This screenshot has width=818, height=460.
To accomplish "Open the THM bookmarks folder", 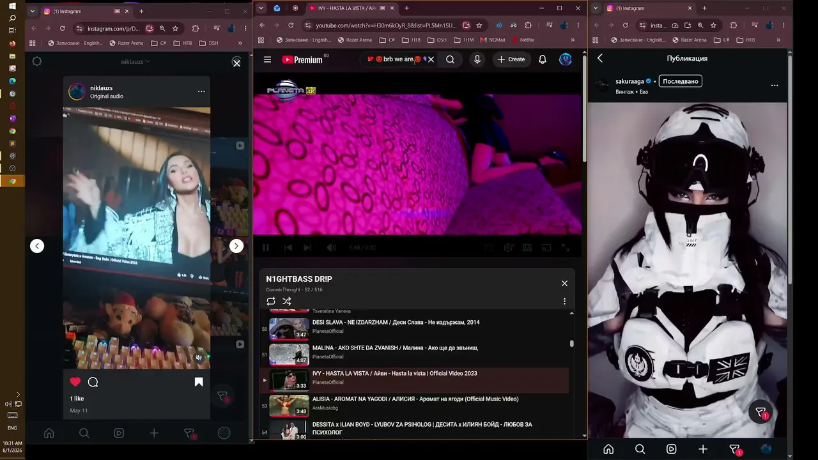I will click(x=463, y=40).
